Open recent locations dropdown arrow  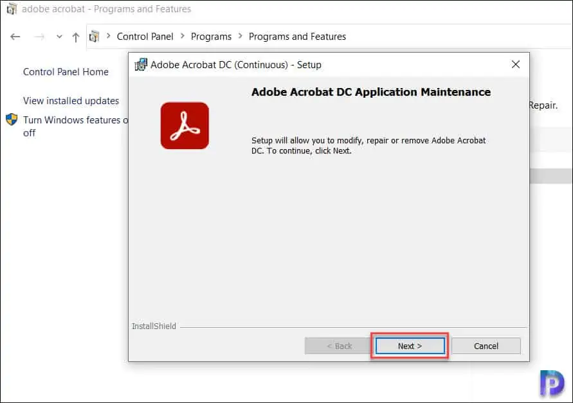[59, 37]
